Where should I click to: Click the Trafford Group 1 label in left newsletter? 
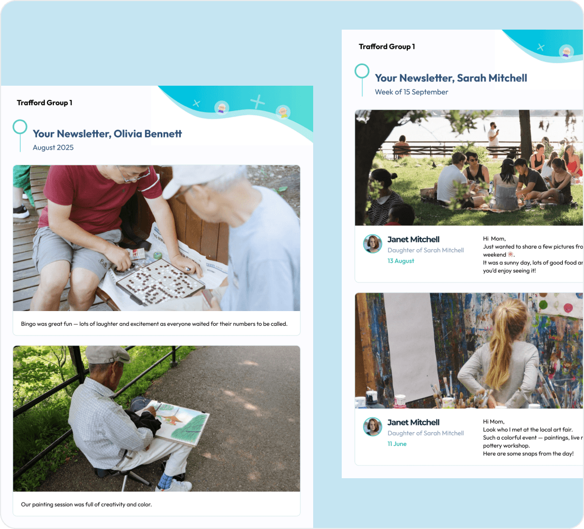tap(44, 103)
